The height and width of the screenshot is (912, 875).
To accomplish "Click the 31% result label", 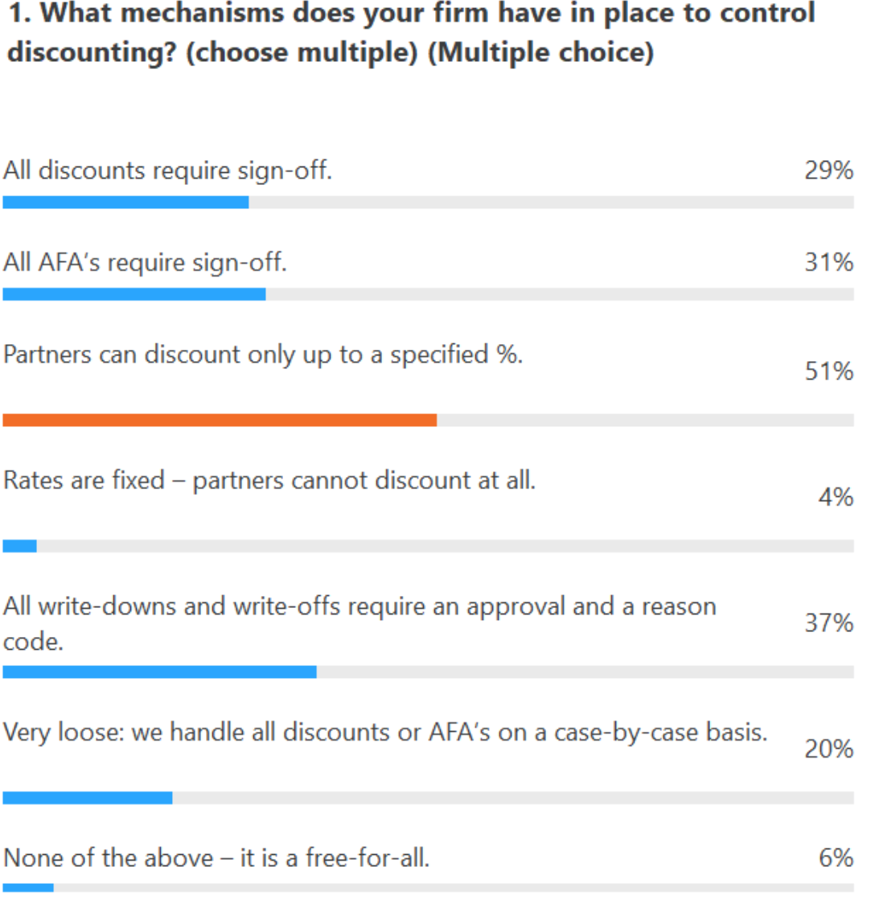I will [829, 262].
